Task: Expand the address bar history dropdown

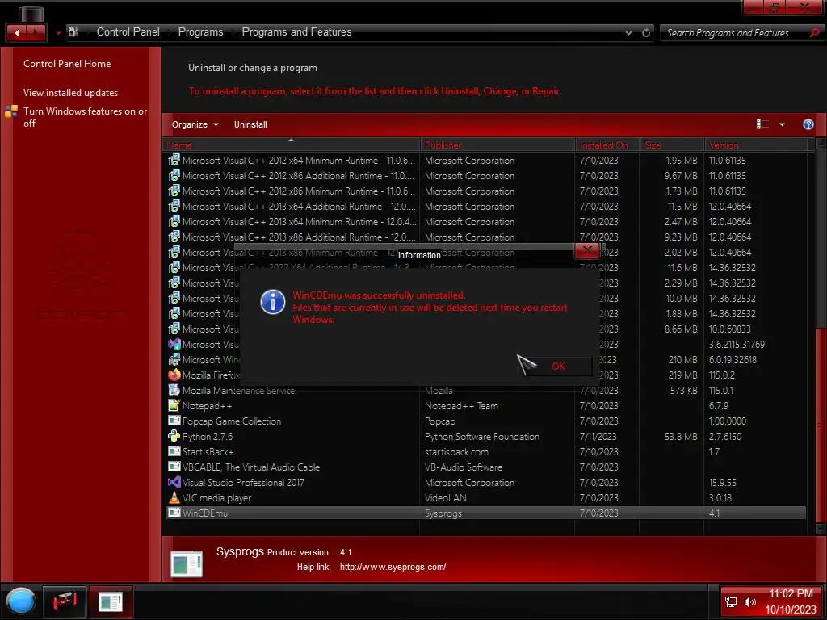Action: [628, 32]
